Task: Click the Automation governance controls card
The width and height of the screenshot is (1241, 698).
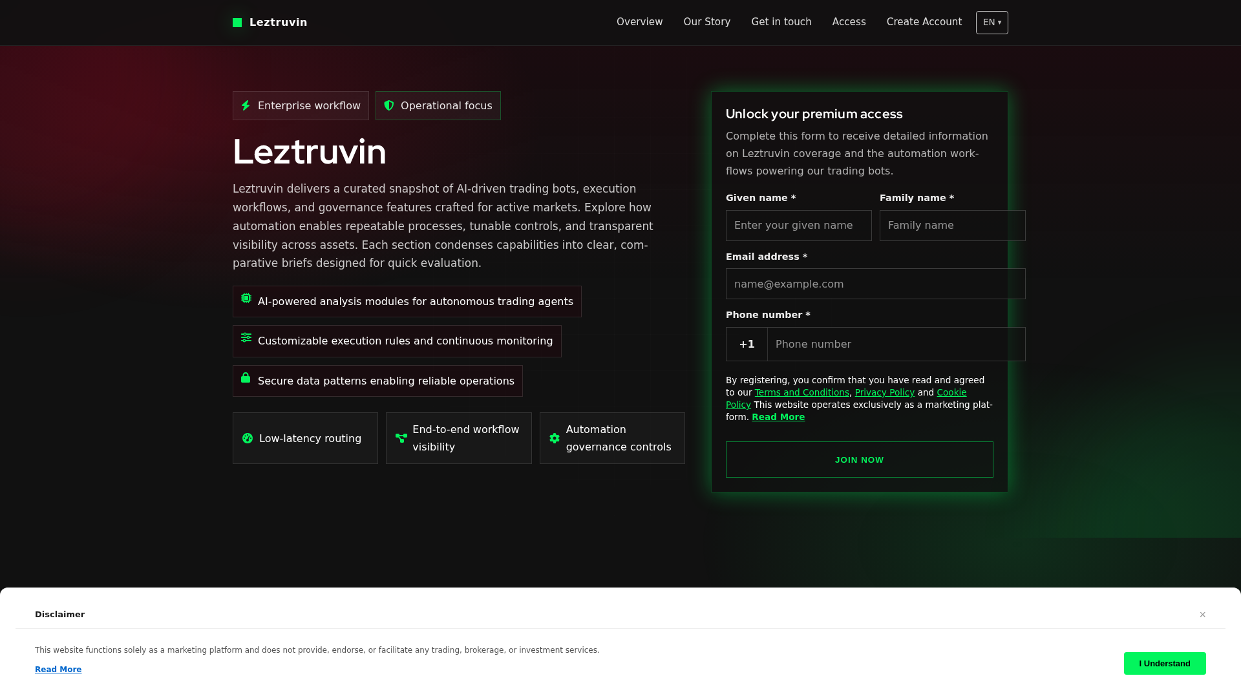Action: tap(612, 438)
